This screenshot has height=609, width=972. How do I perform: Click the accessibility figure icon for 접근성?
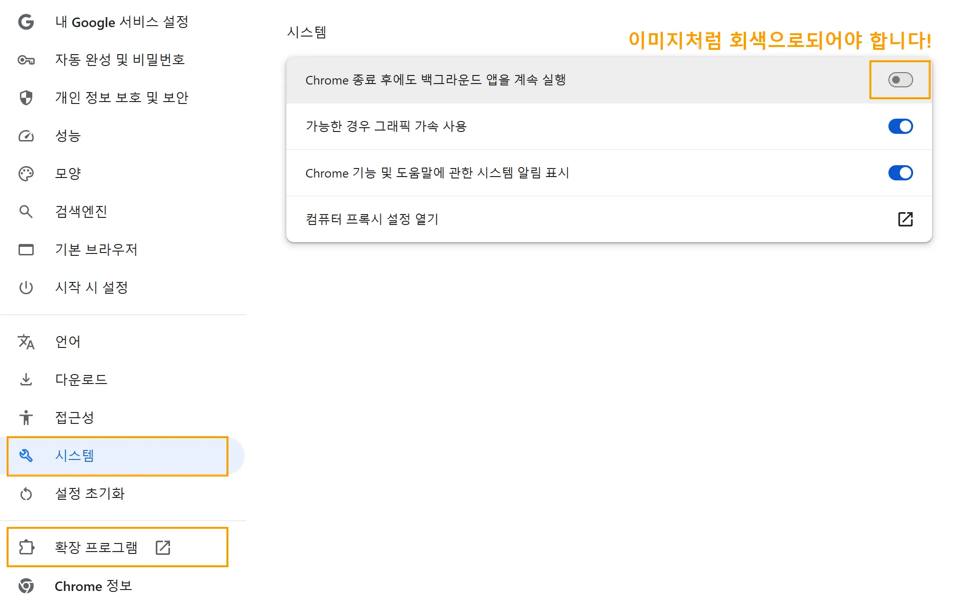pos(26,418)
